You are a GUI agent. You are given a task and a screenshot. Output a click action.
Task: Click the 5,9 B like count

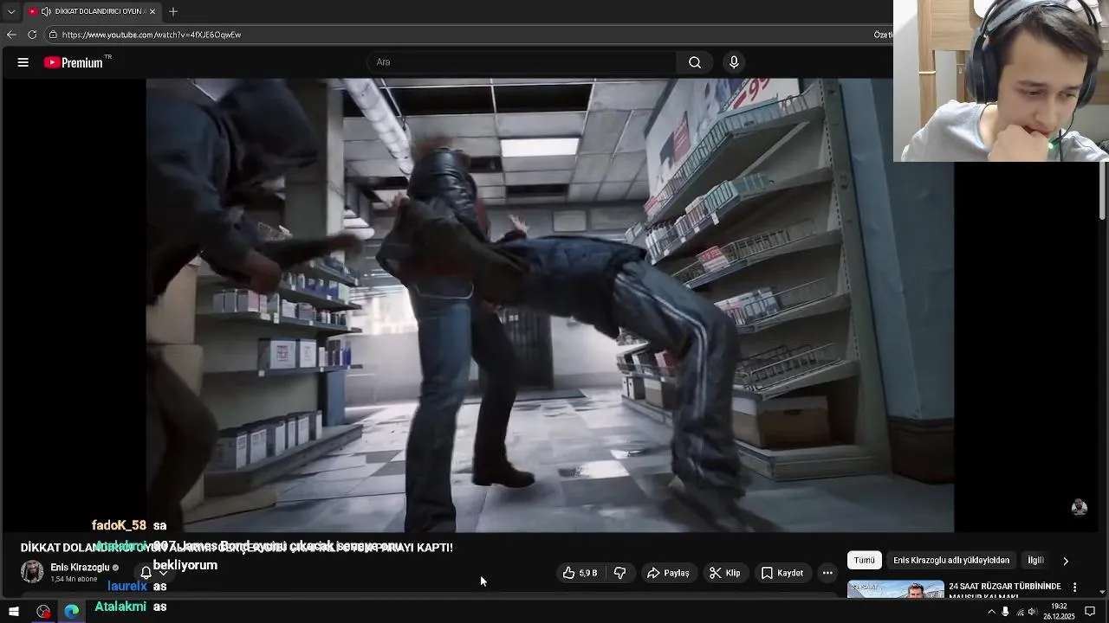click(588, 573)
